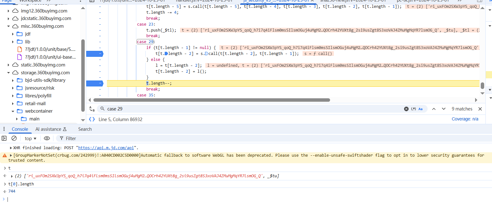This screenshot has width=492, height=215.
Task: Collapse the storage.360buyimg.com domain
Action: tap(8, 73)
